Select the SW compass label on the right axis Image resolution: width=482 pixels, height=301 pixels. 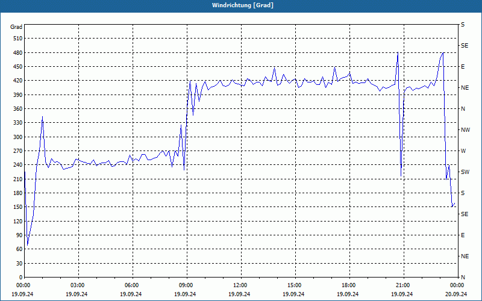(x=465, y=172)
